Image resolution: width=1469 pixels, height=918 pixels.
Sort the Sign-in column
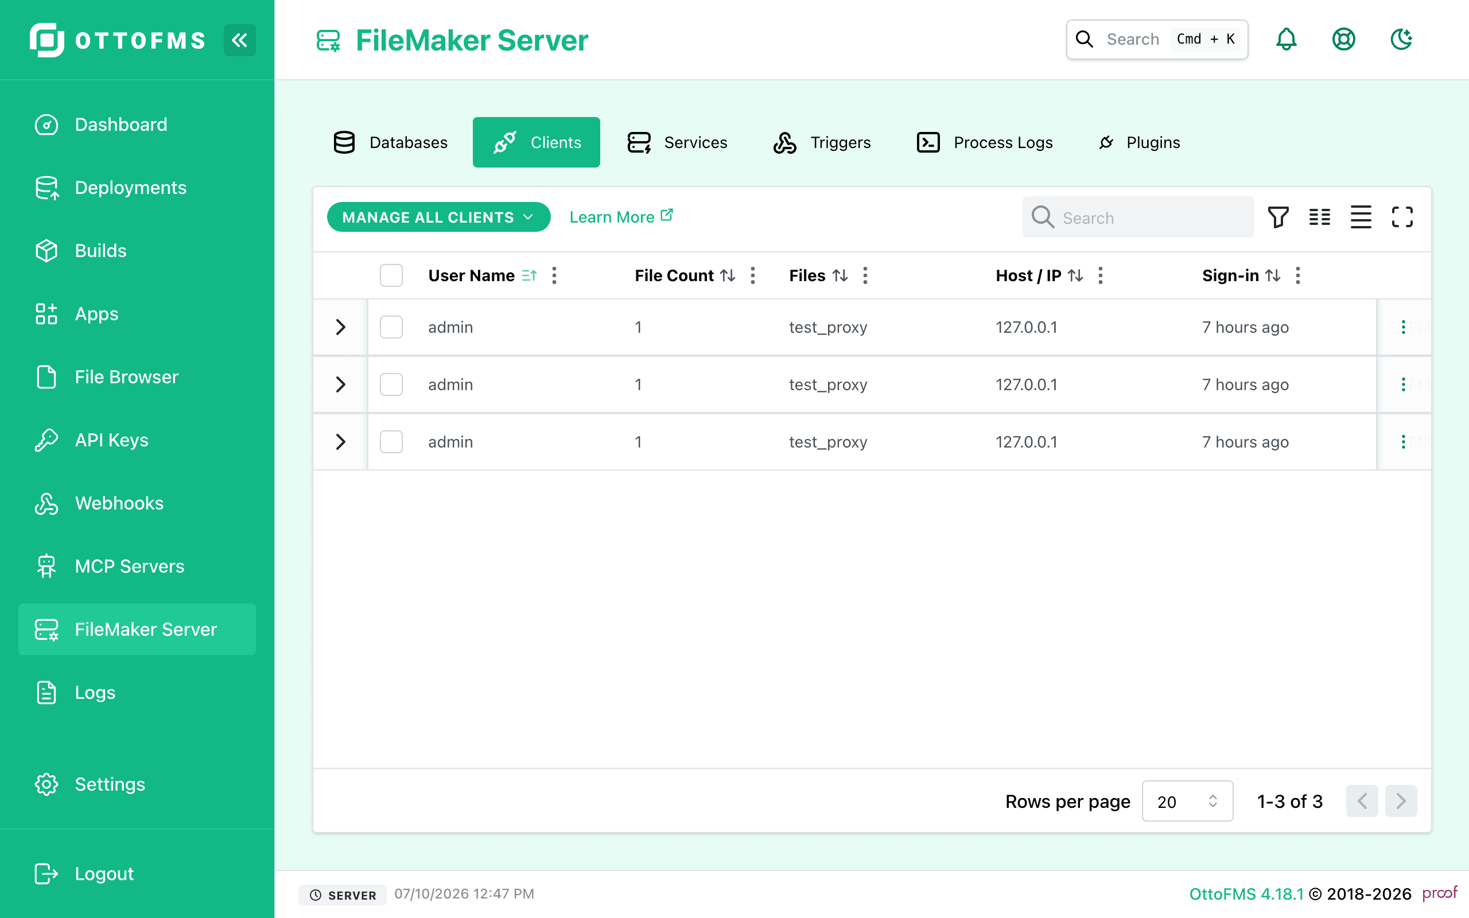click(x=1273, y=275)
